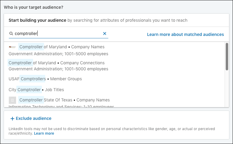233x144 pixels.
Task: Clear the comptroller search text
Action: tap(105, 34)
